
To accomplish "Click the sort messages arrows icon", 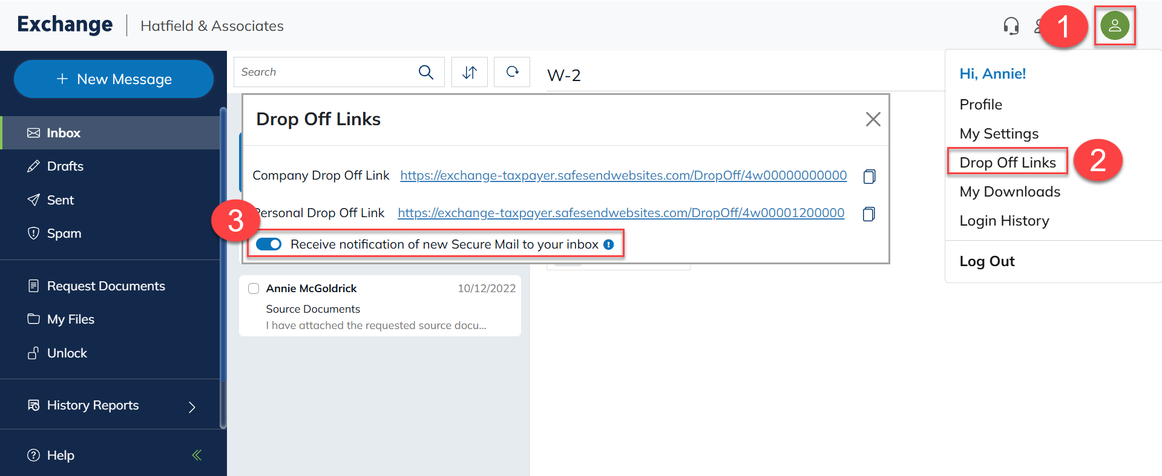I will pyautogui.click(x=470, y=73).
